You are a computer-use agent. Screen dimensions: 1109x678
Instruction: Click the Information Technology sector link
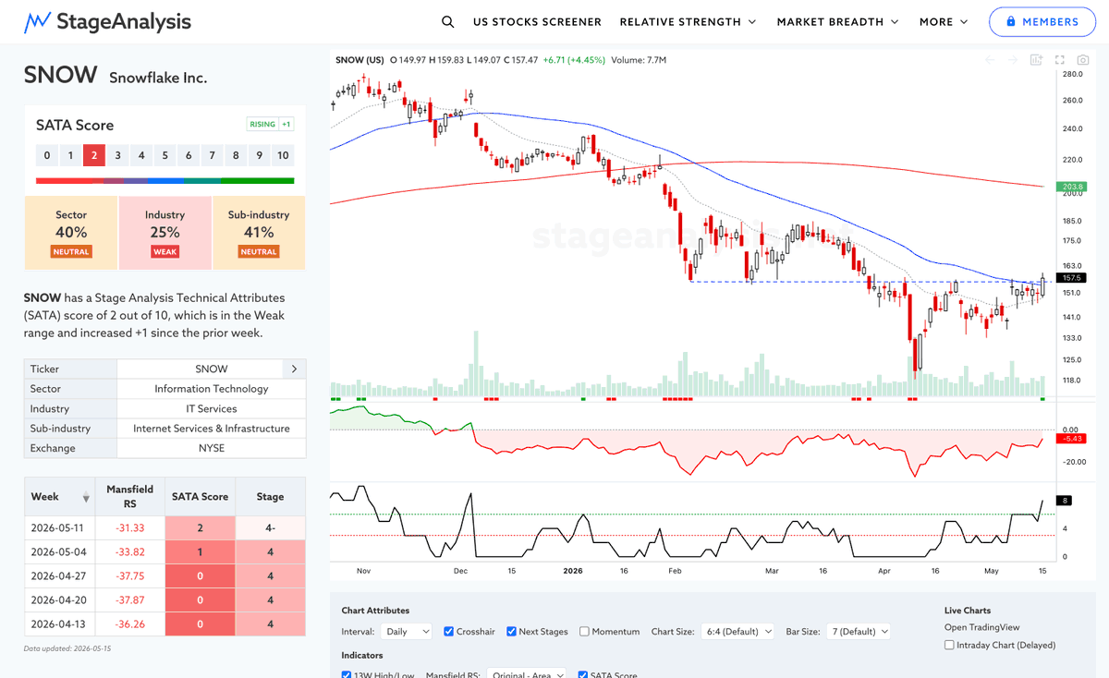click(212, 389)
